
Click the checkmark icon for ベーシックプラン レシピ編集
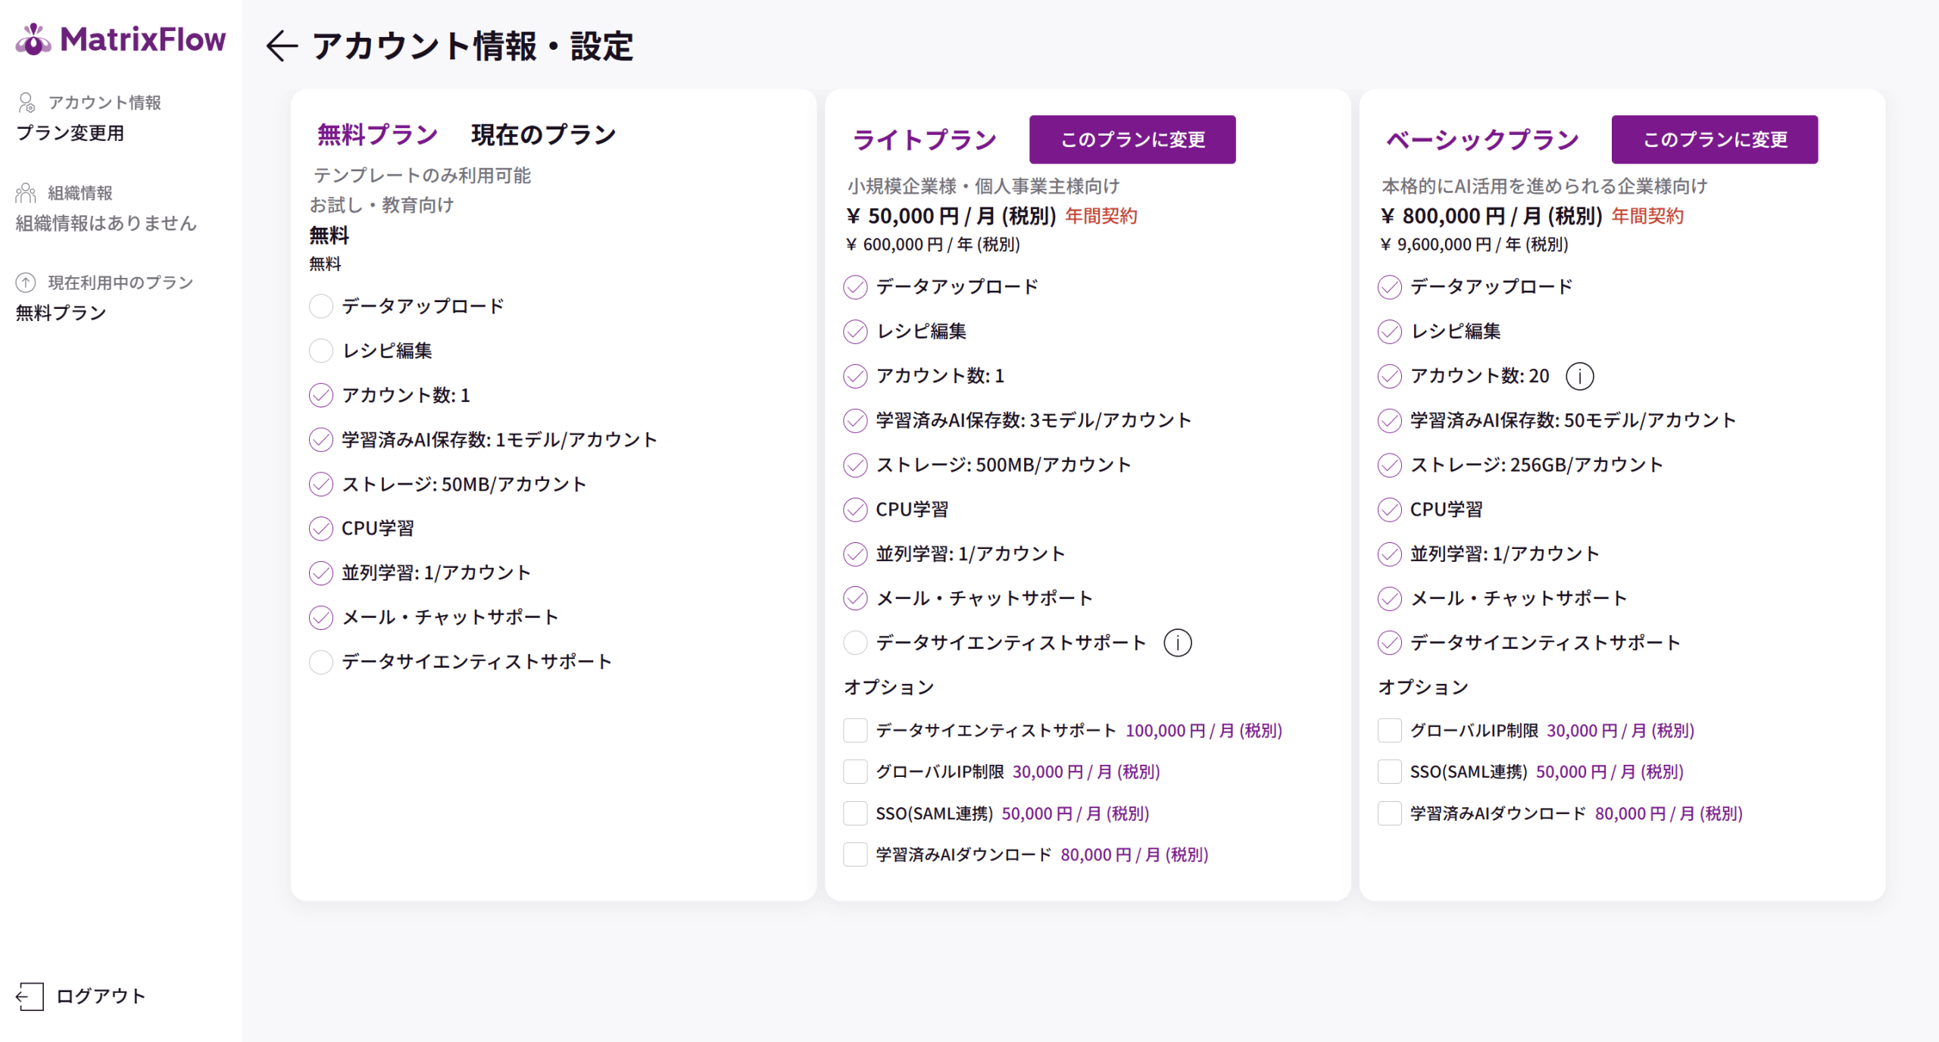1390,332
